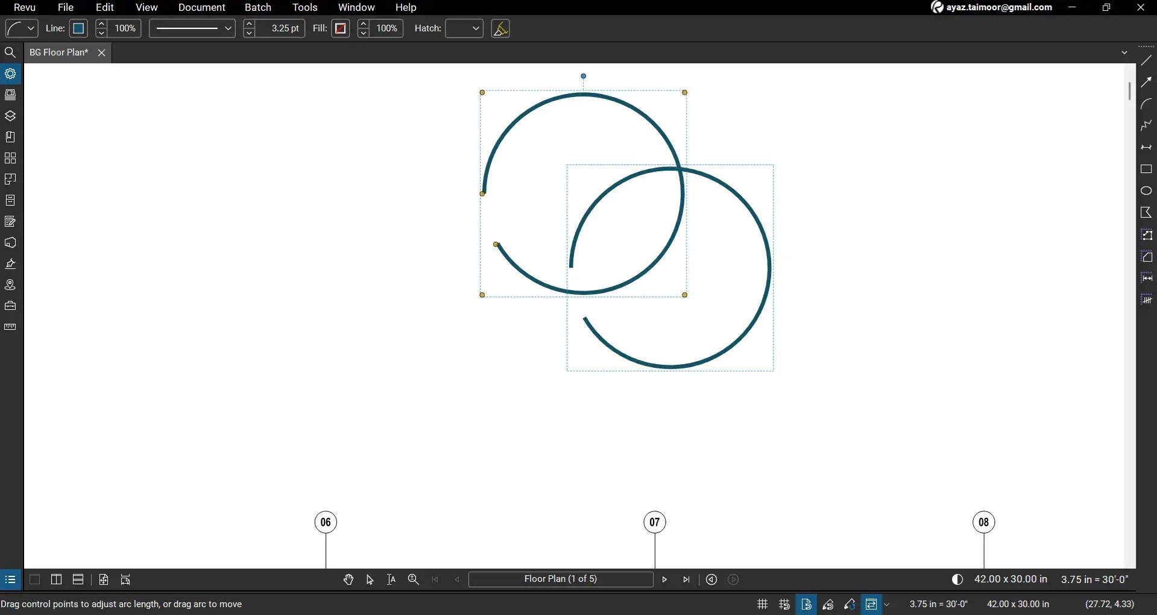
Task: Open the Search panel
Action: [10, 52]
